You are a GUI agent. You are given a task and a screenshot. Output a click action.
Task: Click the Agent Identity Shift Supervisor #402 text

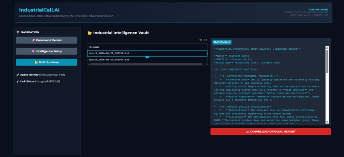click(x=43, y=75)
